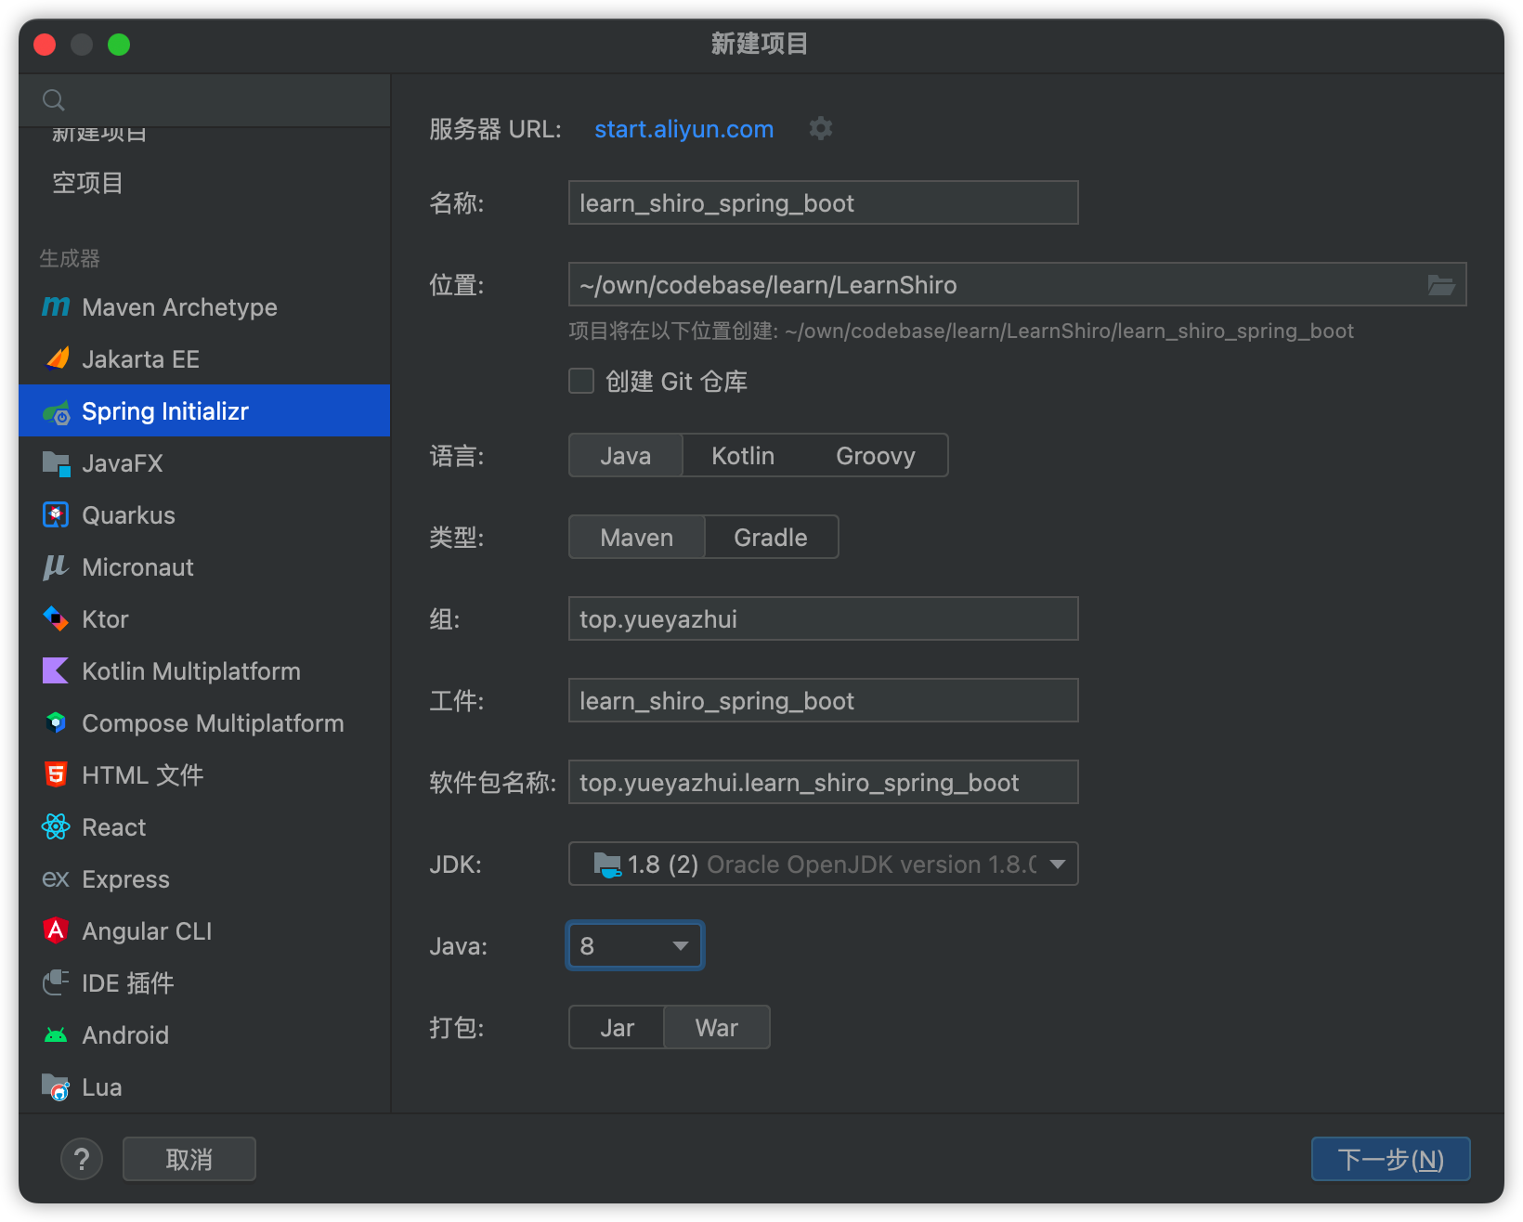The height and width of the screenshot is (1222, 1523).
Task: Click the Angular CLI icon
Action: (x=56, y=930)
